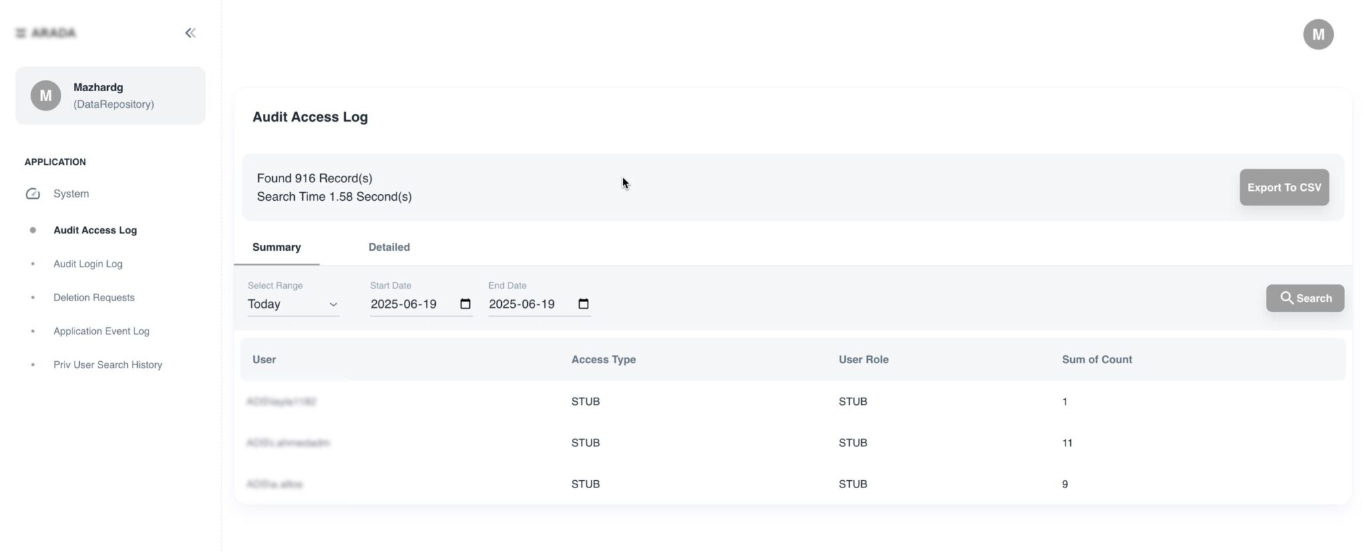Collapse the sidebar with double-chevron icon
1363x552 pixels.
190,33
